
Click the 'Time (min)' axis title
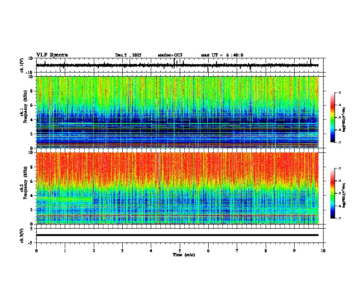(184, 255)
